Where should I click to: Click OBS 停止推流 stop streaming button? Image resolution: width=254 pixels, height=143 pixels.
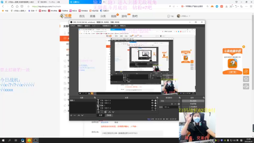193,101
